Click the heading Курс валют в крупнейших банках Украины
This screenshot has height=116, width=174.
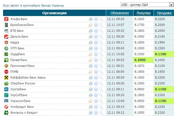(33, 5)
